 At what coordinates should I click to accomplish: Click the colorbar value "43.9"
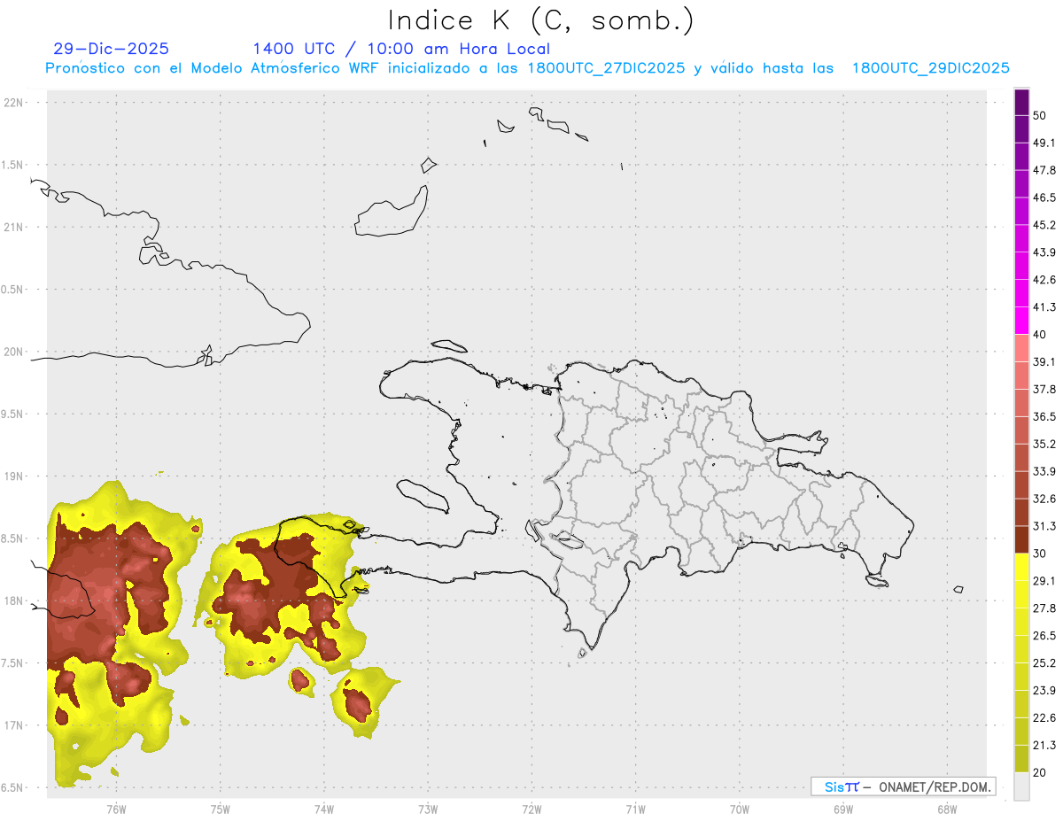(1044, 252)
